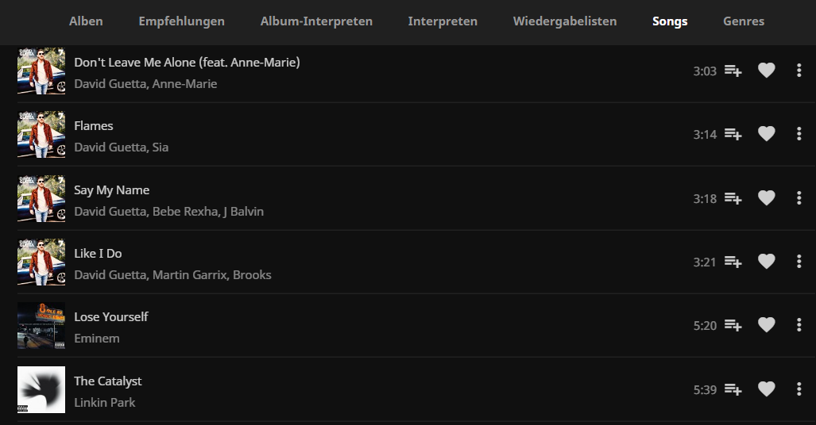Image resolution: width=816 pixels, height=425 pixels.
Task: Add The Catalyst to a playlist
Action: click(733, 389)
